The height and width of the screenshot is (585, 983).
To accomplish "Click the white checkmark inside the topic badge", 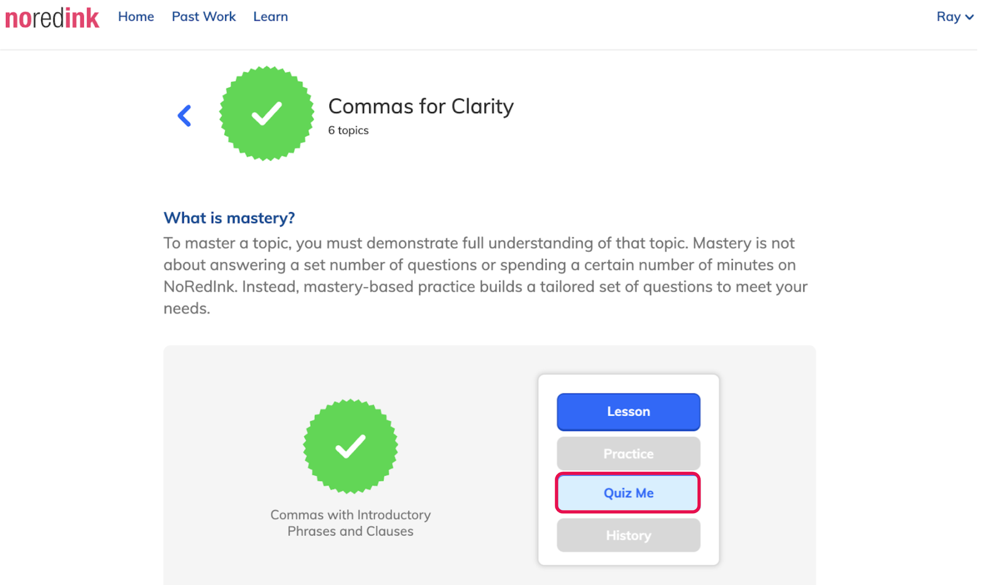I will (350, 446).
